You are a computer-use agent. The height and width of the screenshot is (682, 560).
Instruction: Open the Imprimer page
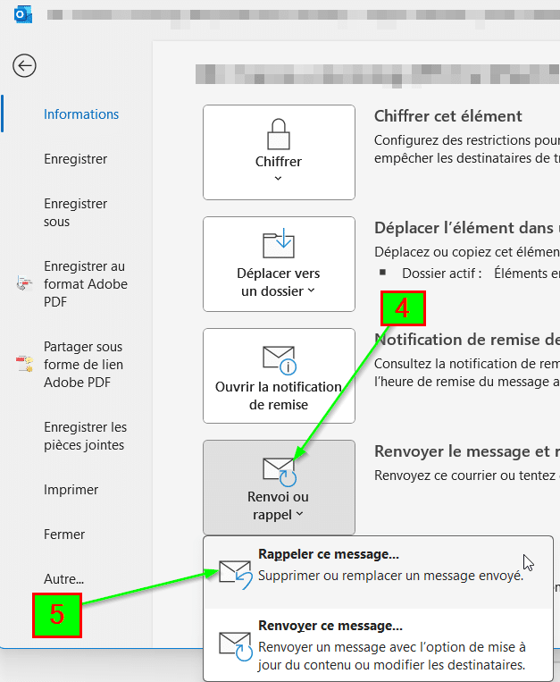tap(71, 490)
